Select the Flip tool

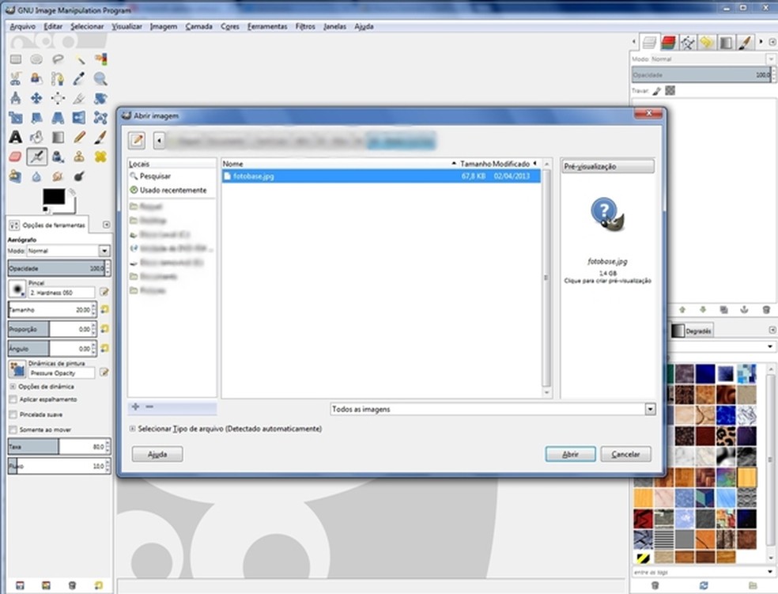(x=79, y=118)
